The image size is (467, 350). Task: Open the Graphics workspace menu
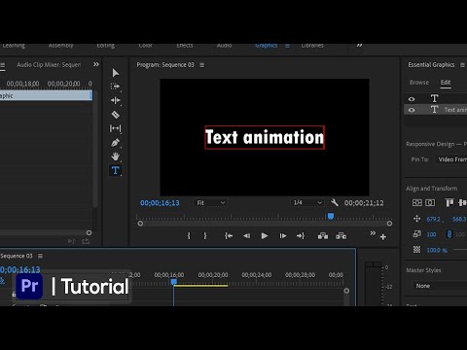click(x=287, y=46)
